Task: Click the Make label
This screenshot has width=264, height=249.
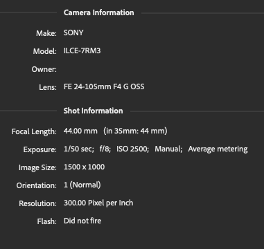Action: tap(46, 33)
